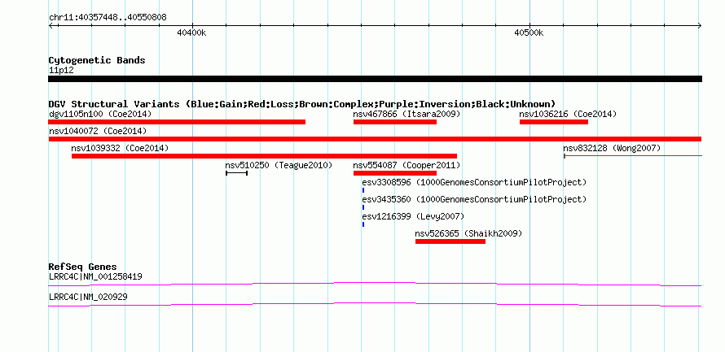The height and width of the screenshot is (352, 725).
Task: Open nsv832128 (Wong2007) variant label
Action: point(612,148)
